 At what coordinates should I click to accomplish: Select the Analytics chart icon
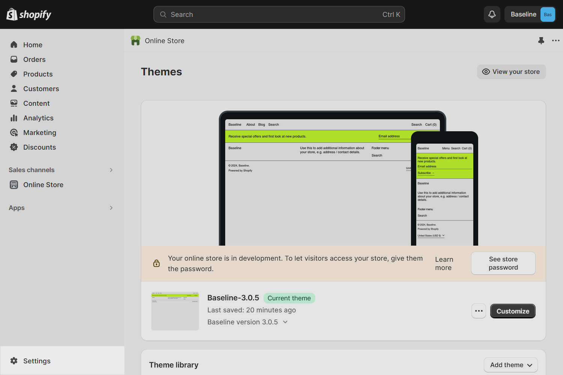pos(14,118)
